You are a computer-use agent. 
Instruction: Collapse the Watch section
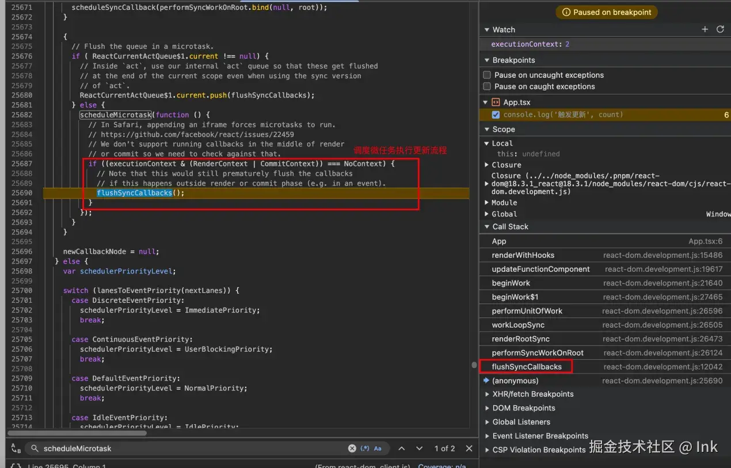pyautogui.click(x=486, y=29)
